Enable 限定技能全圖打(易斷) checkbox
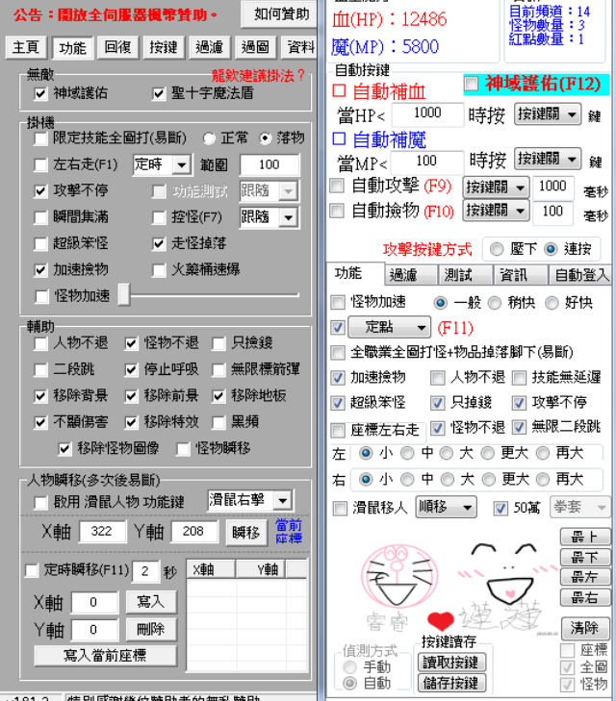This screenshot has height=701, width=616. (x=40, y=138)
